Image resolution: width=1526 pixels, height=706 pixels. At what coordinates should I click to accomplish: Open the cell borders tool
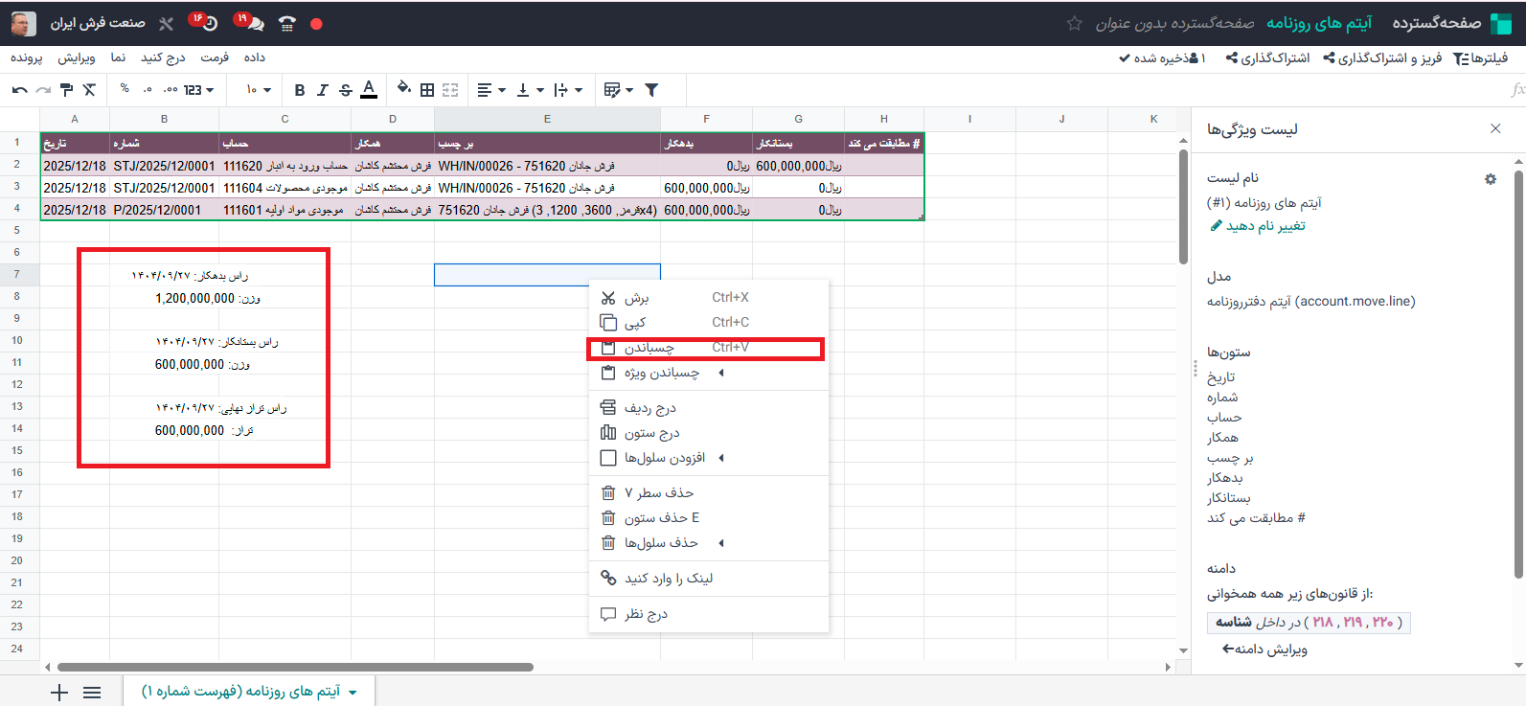tap(427, 90)
